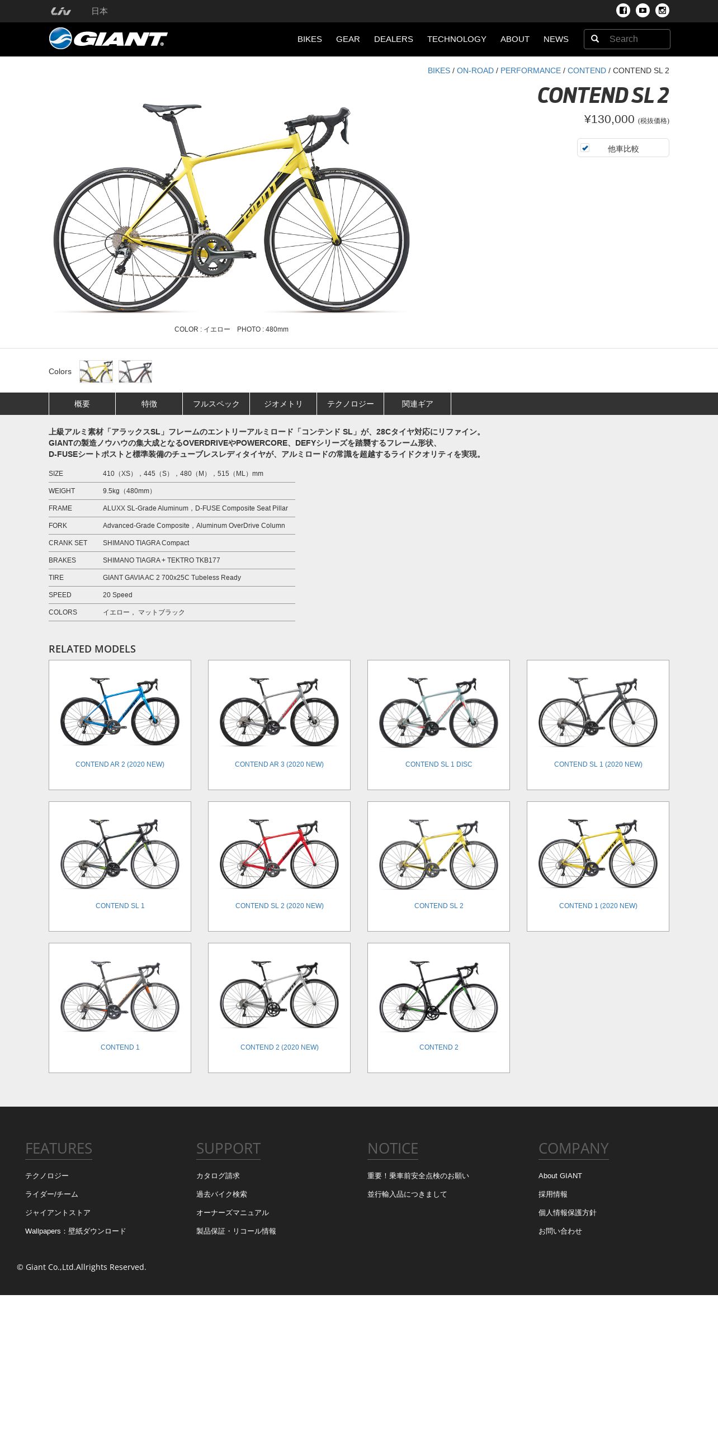Open footer ライダー/チーム link

click(51, 1194)
